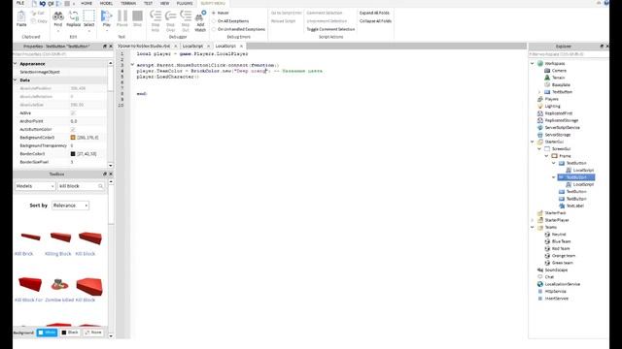Select ServerScriptService in Explorer
The image size is (622, 349).
562,127
